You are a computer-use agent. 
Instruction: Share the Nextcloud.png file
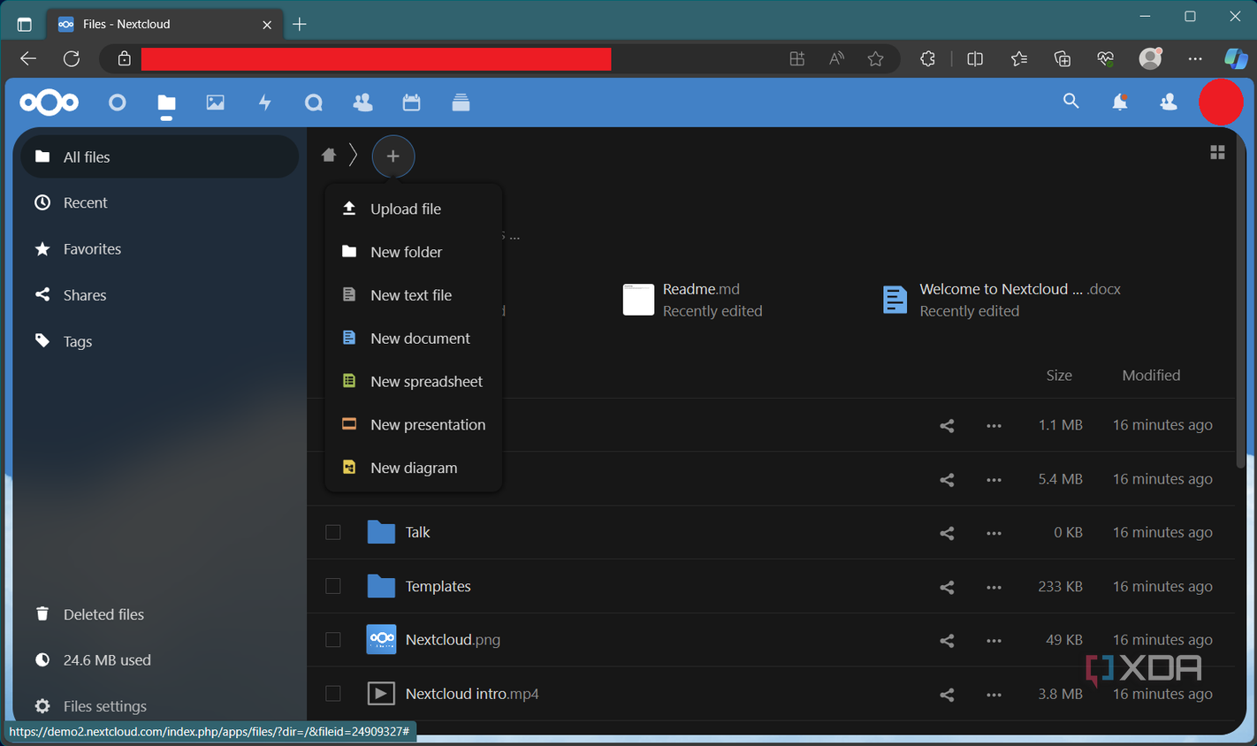[947, 640]
